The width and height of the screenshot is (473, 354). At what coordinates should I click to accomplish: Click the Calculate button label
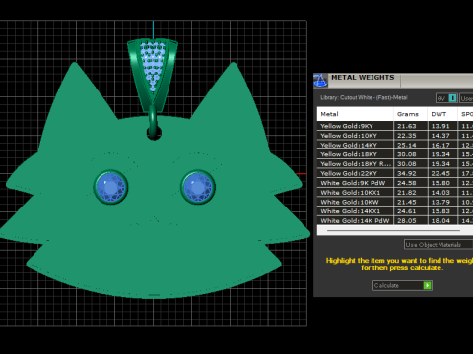(x=386, y=285)
